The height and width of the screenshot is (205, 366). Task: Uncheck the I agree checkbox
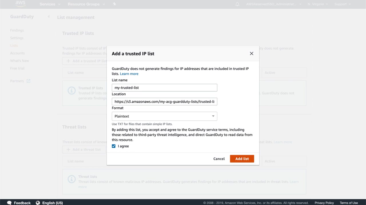(x=114, y=146)
